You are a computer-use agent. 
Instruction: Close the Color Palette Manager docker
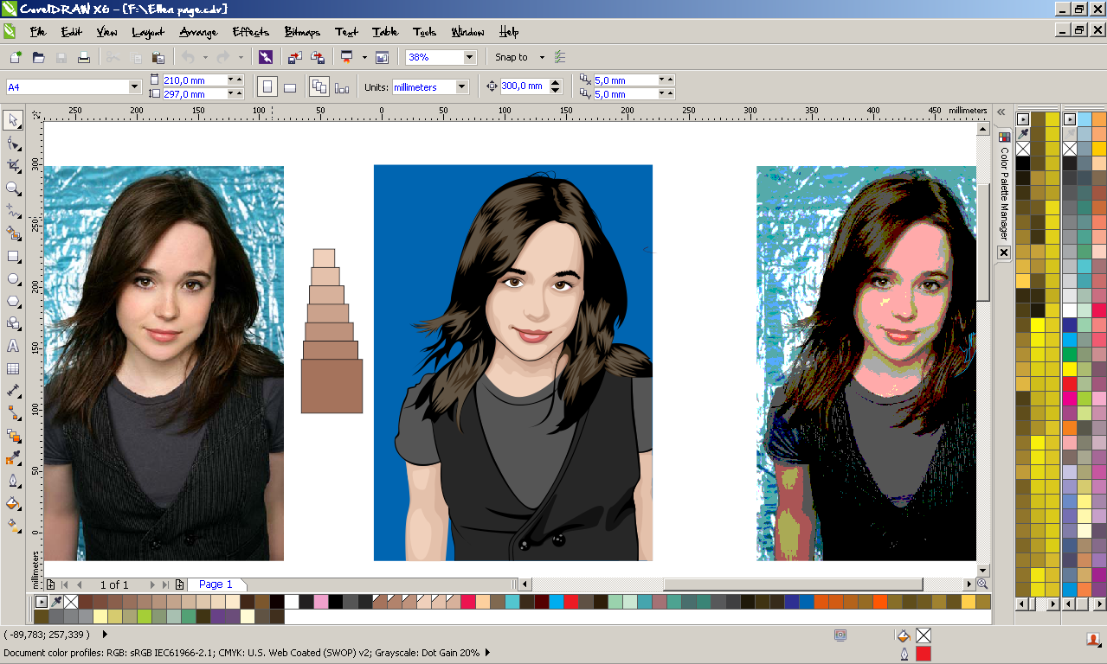tap(1004, 252)
